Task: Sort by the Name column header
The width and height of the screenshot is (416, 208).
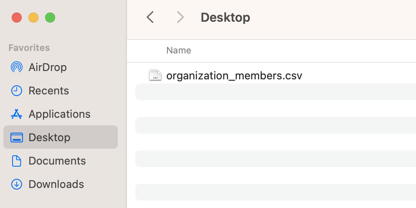Action: [179, 51]
